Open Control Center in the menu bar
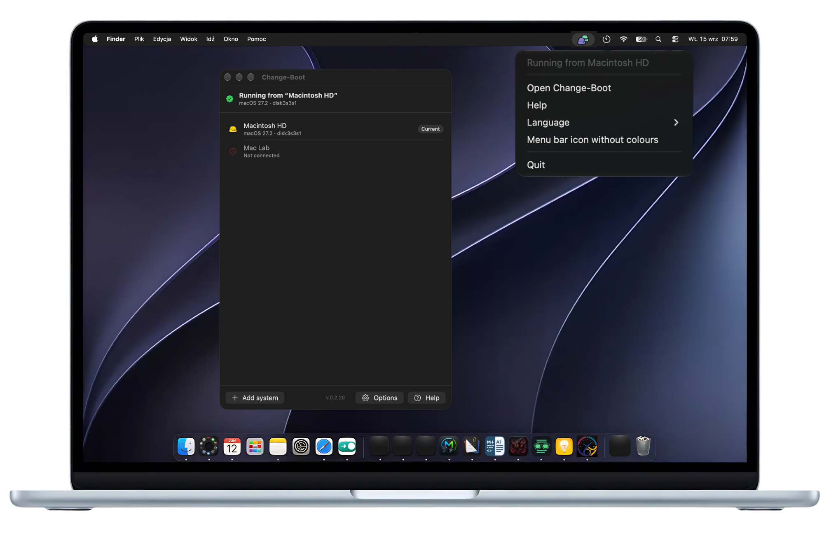 pos(675,39)
